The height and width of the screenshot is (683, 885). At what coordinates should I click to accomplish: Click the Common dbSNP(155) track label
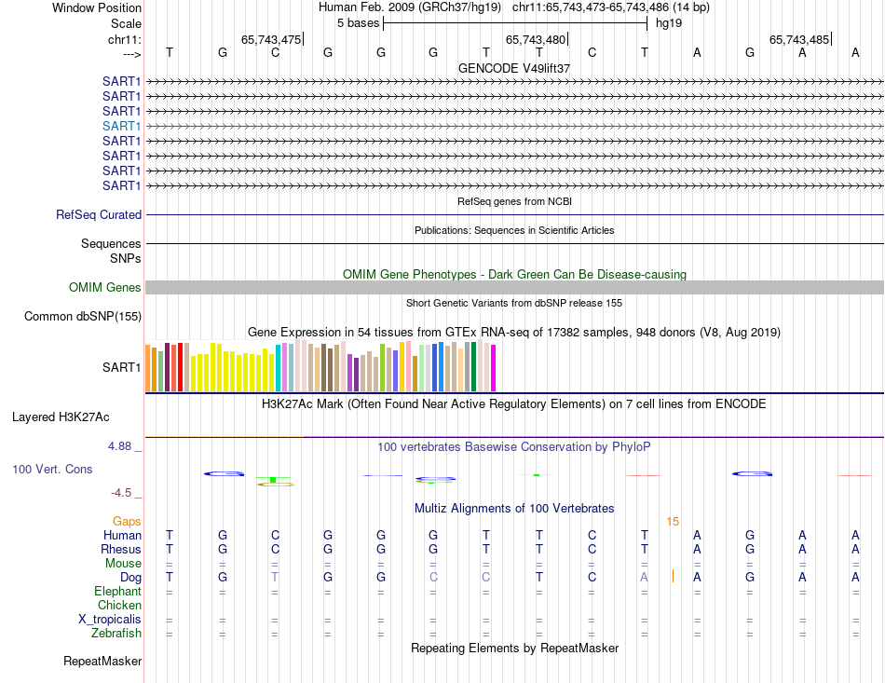click(x=83, y=316)
